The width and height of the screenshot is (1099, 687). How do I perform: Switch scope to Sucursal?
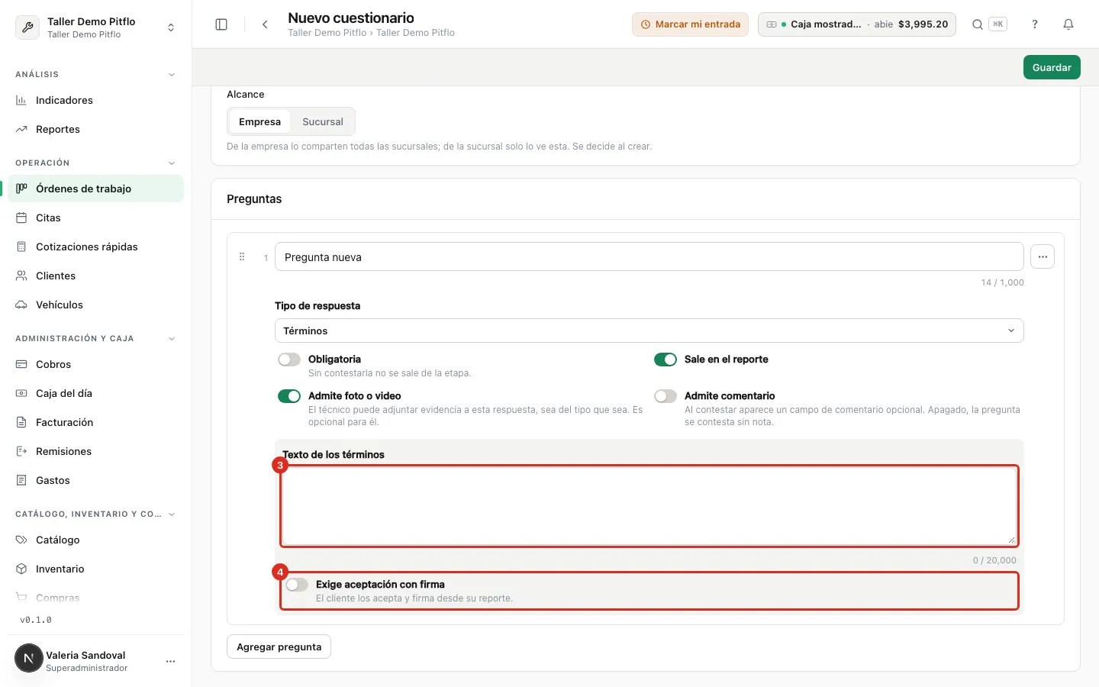click(x=323, y=121)
